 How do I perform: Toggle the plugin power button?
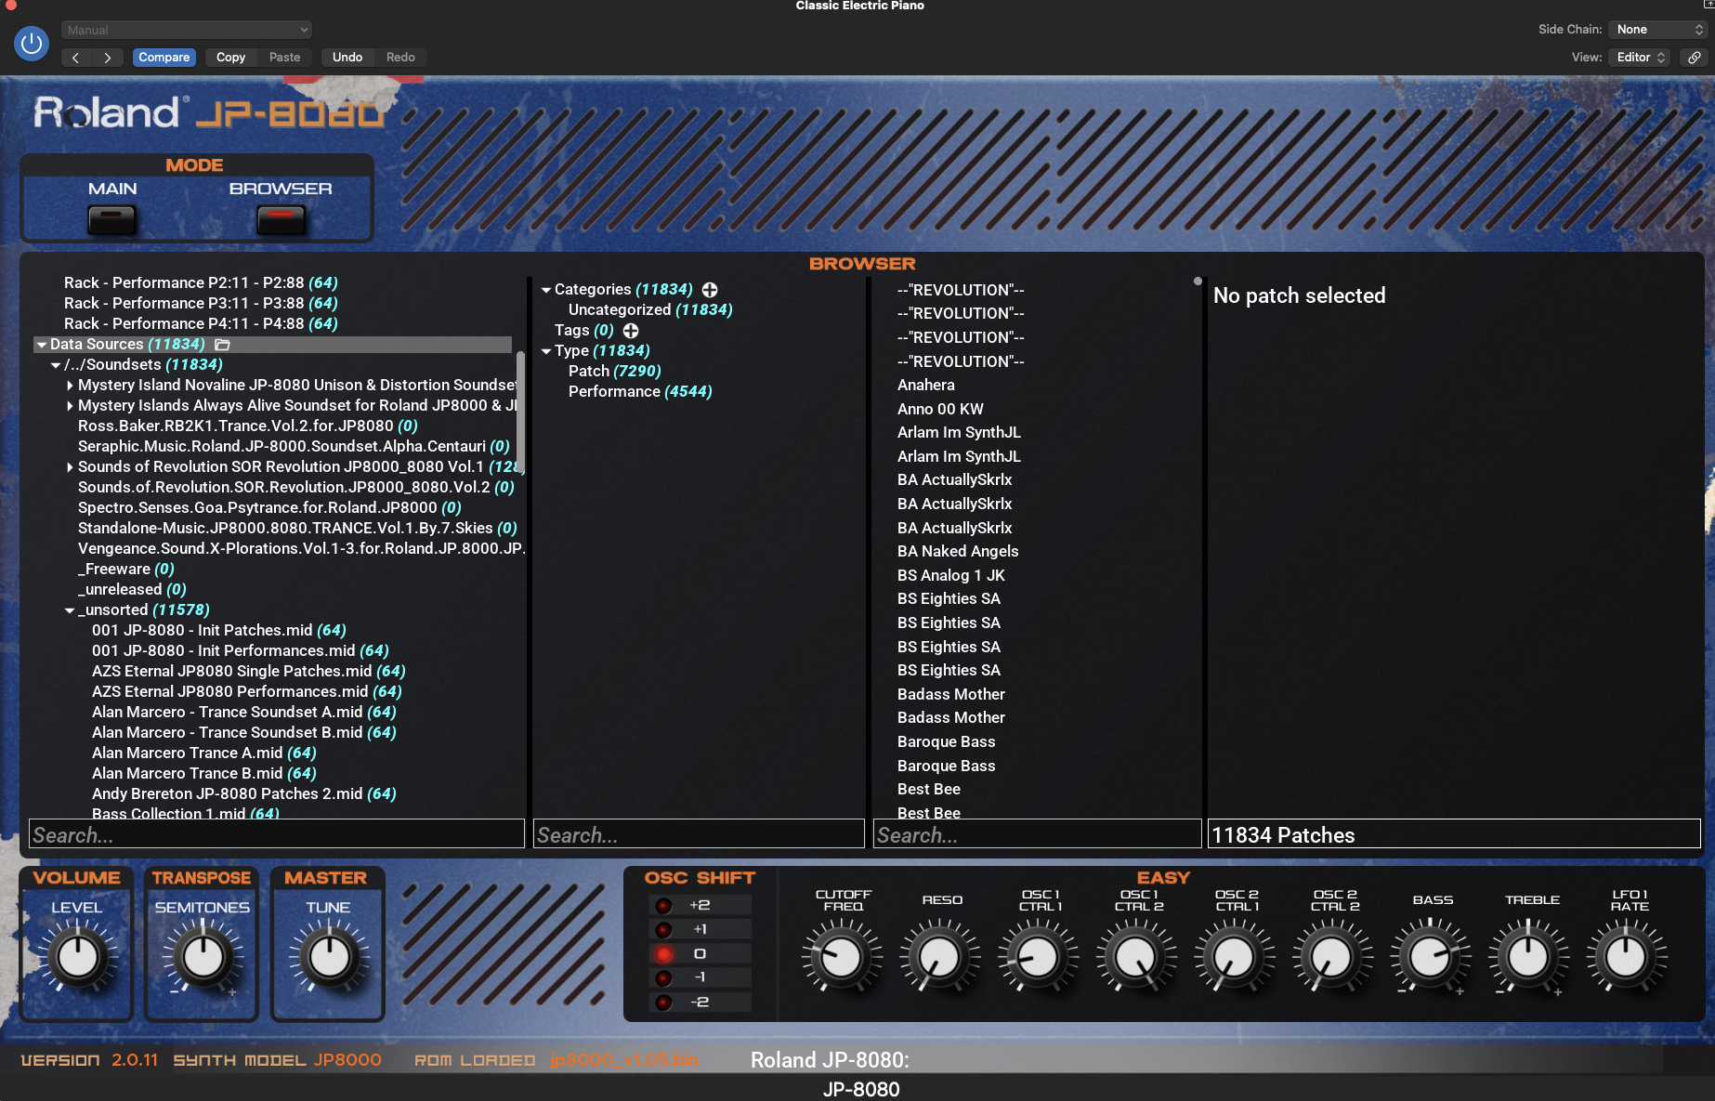tap(32, 43)
